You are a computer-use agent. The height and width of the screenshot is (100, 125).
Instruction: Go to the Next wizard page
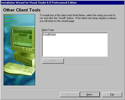click(90, 94)
